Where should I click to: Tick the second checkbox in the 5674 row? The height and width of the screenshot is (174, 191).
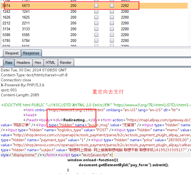tap(112, 6)
